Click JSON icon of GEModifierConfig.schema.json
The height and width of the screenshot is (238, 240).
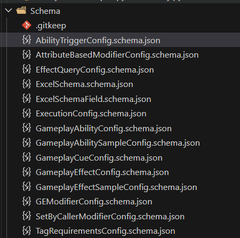pyautogui.click(x=27, y=201)
